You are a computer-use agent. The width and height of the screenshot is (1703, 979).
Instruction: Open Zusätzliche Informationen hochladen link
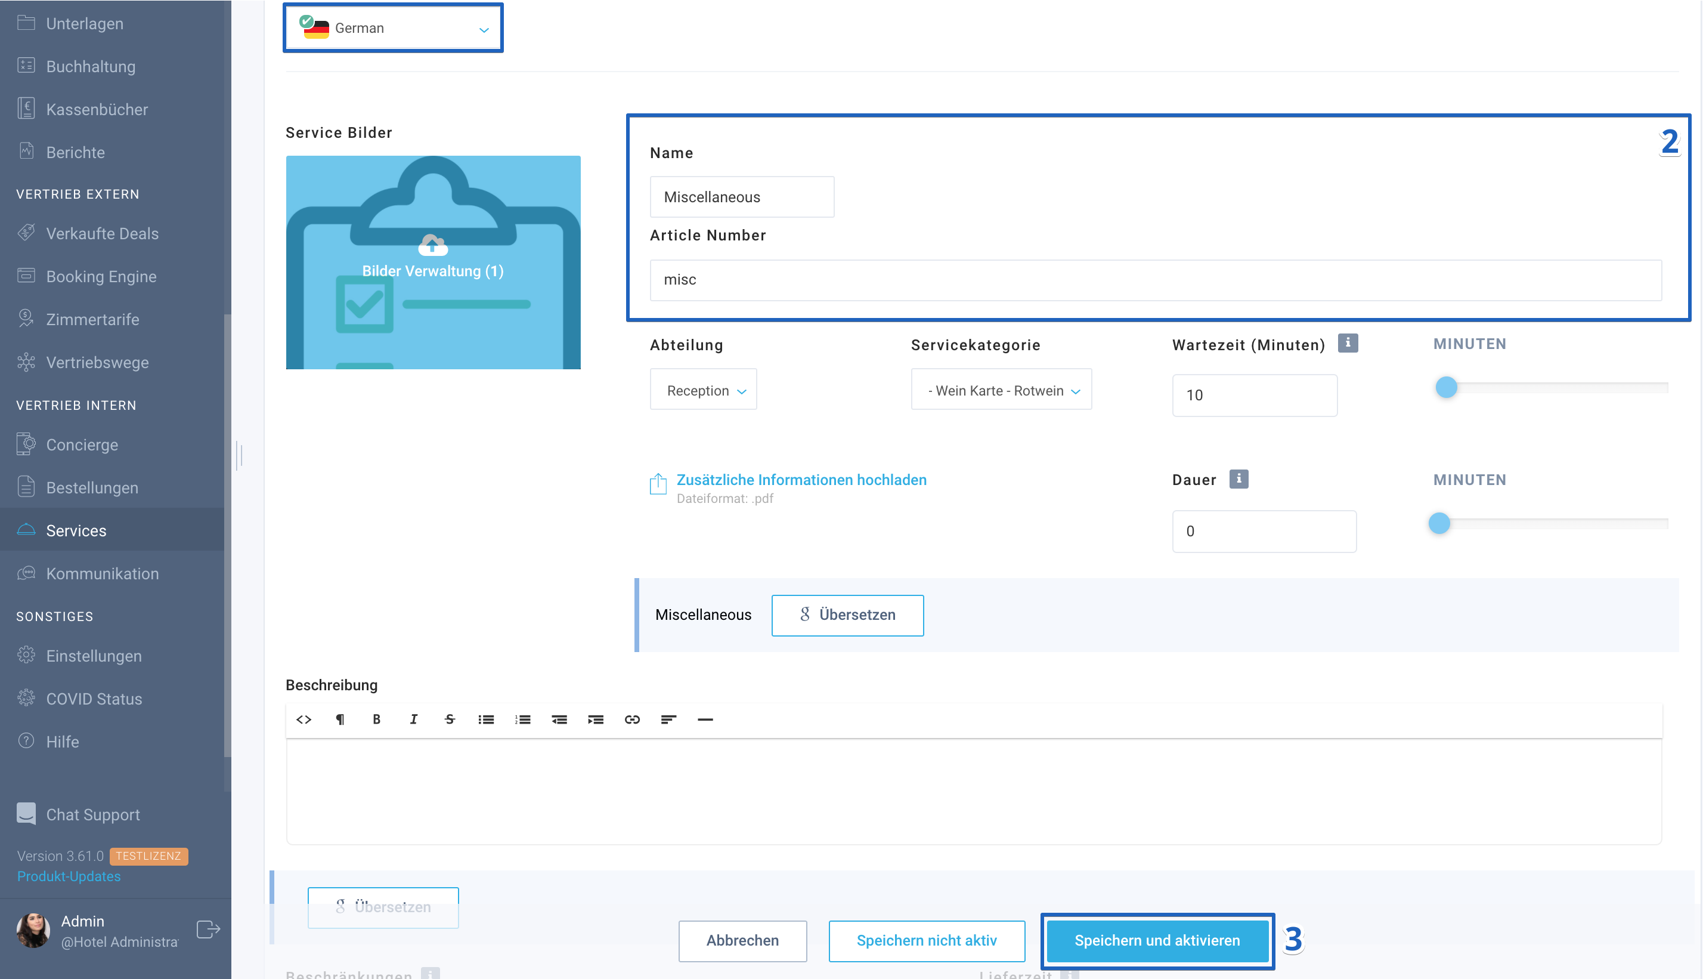coord(801,480)
